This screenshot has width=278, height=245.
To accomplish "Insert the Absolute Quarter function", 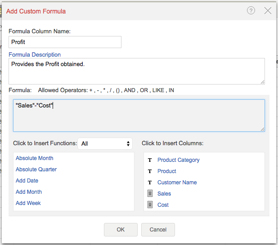I will (x=36, y=169).
